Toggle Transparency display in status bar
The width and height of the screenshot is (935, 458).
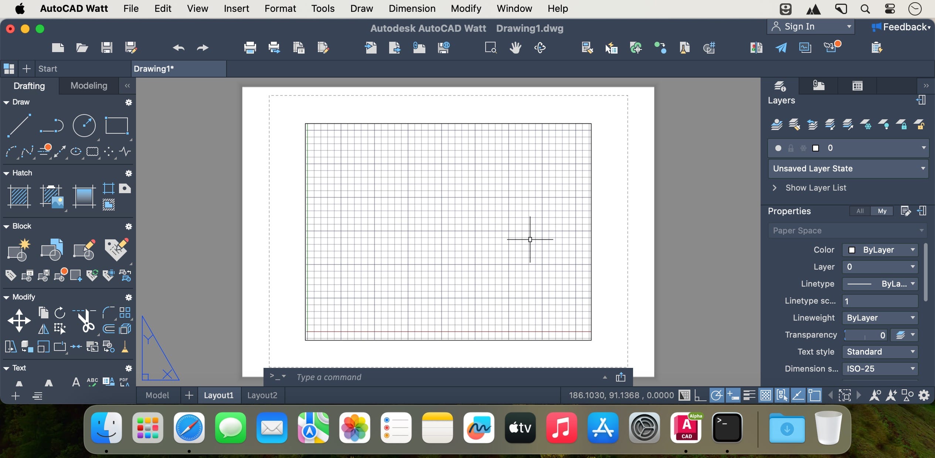(x=766, y=395)
